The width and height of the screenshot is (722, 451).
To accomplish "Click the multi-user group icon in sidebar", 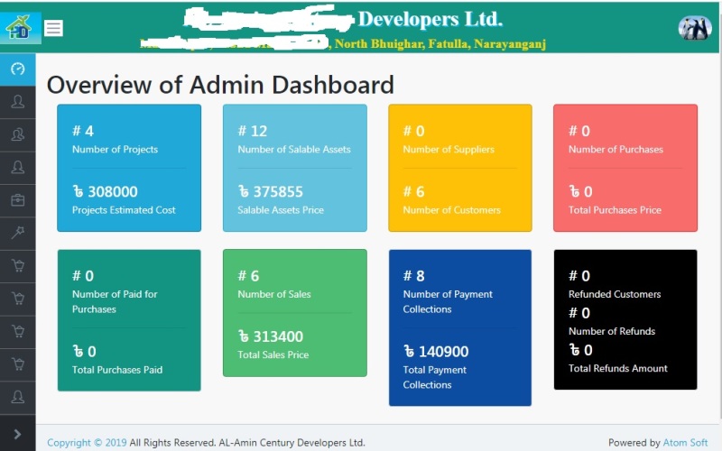I will pos(17,134).
